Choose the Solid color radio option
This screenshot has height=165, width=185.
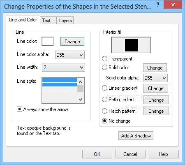click(104, 67)
